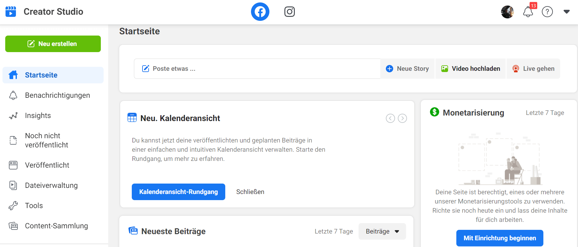Click the Video hochladen button
578x247 pixels.
tap(470, 69)
